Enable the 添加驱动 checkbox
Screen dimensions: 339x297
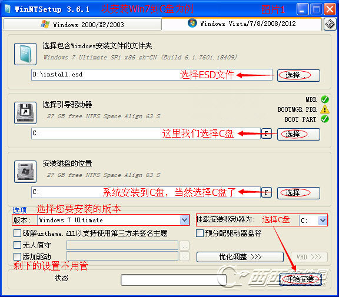coord(17,256)
